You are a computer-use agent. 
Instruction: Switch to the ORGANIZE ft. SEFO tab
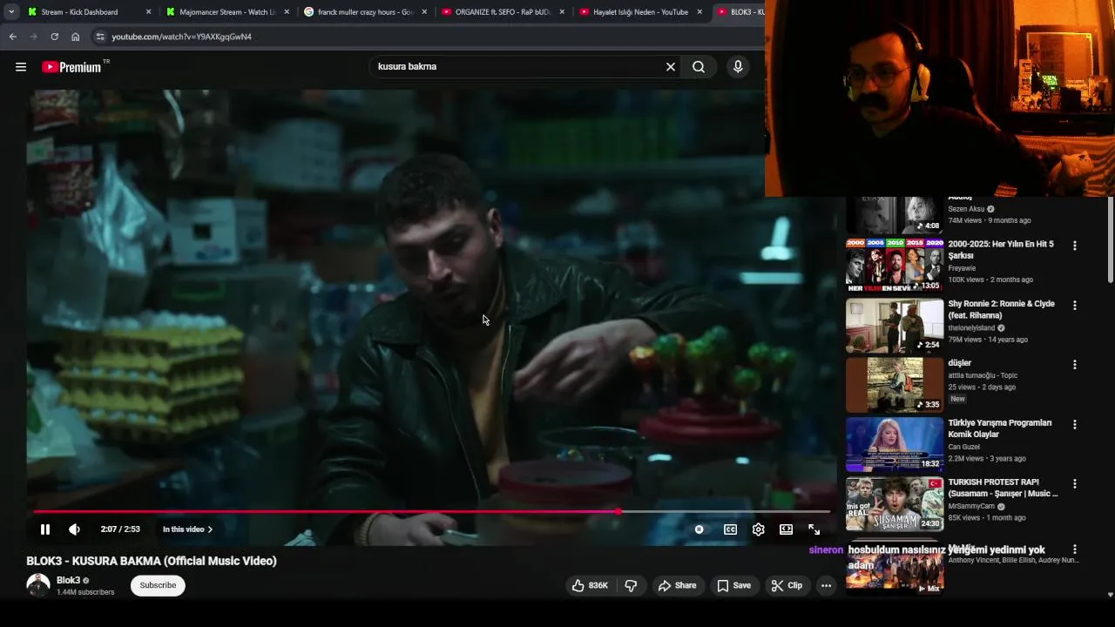click(x=502, y=12)
